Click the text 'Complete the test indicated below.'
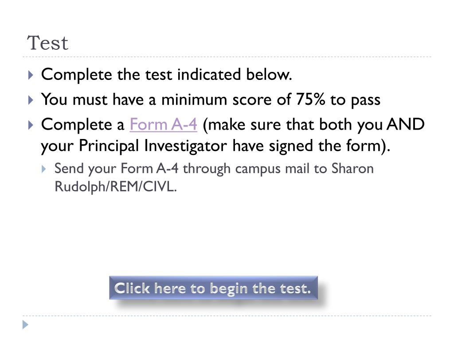Screen dimensions: 454x341 [x=167, y=75]
